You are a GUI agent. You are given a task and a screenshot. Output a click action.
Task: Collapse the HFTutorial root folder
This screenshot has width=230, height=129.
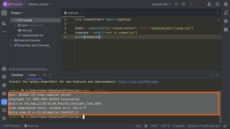(x=11, y=20)
